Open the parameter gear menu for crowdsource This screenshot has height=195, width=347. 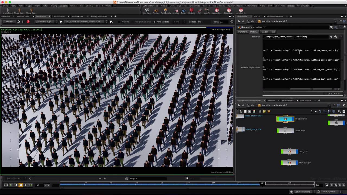[331, 27]
